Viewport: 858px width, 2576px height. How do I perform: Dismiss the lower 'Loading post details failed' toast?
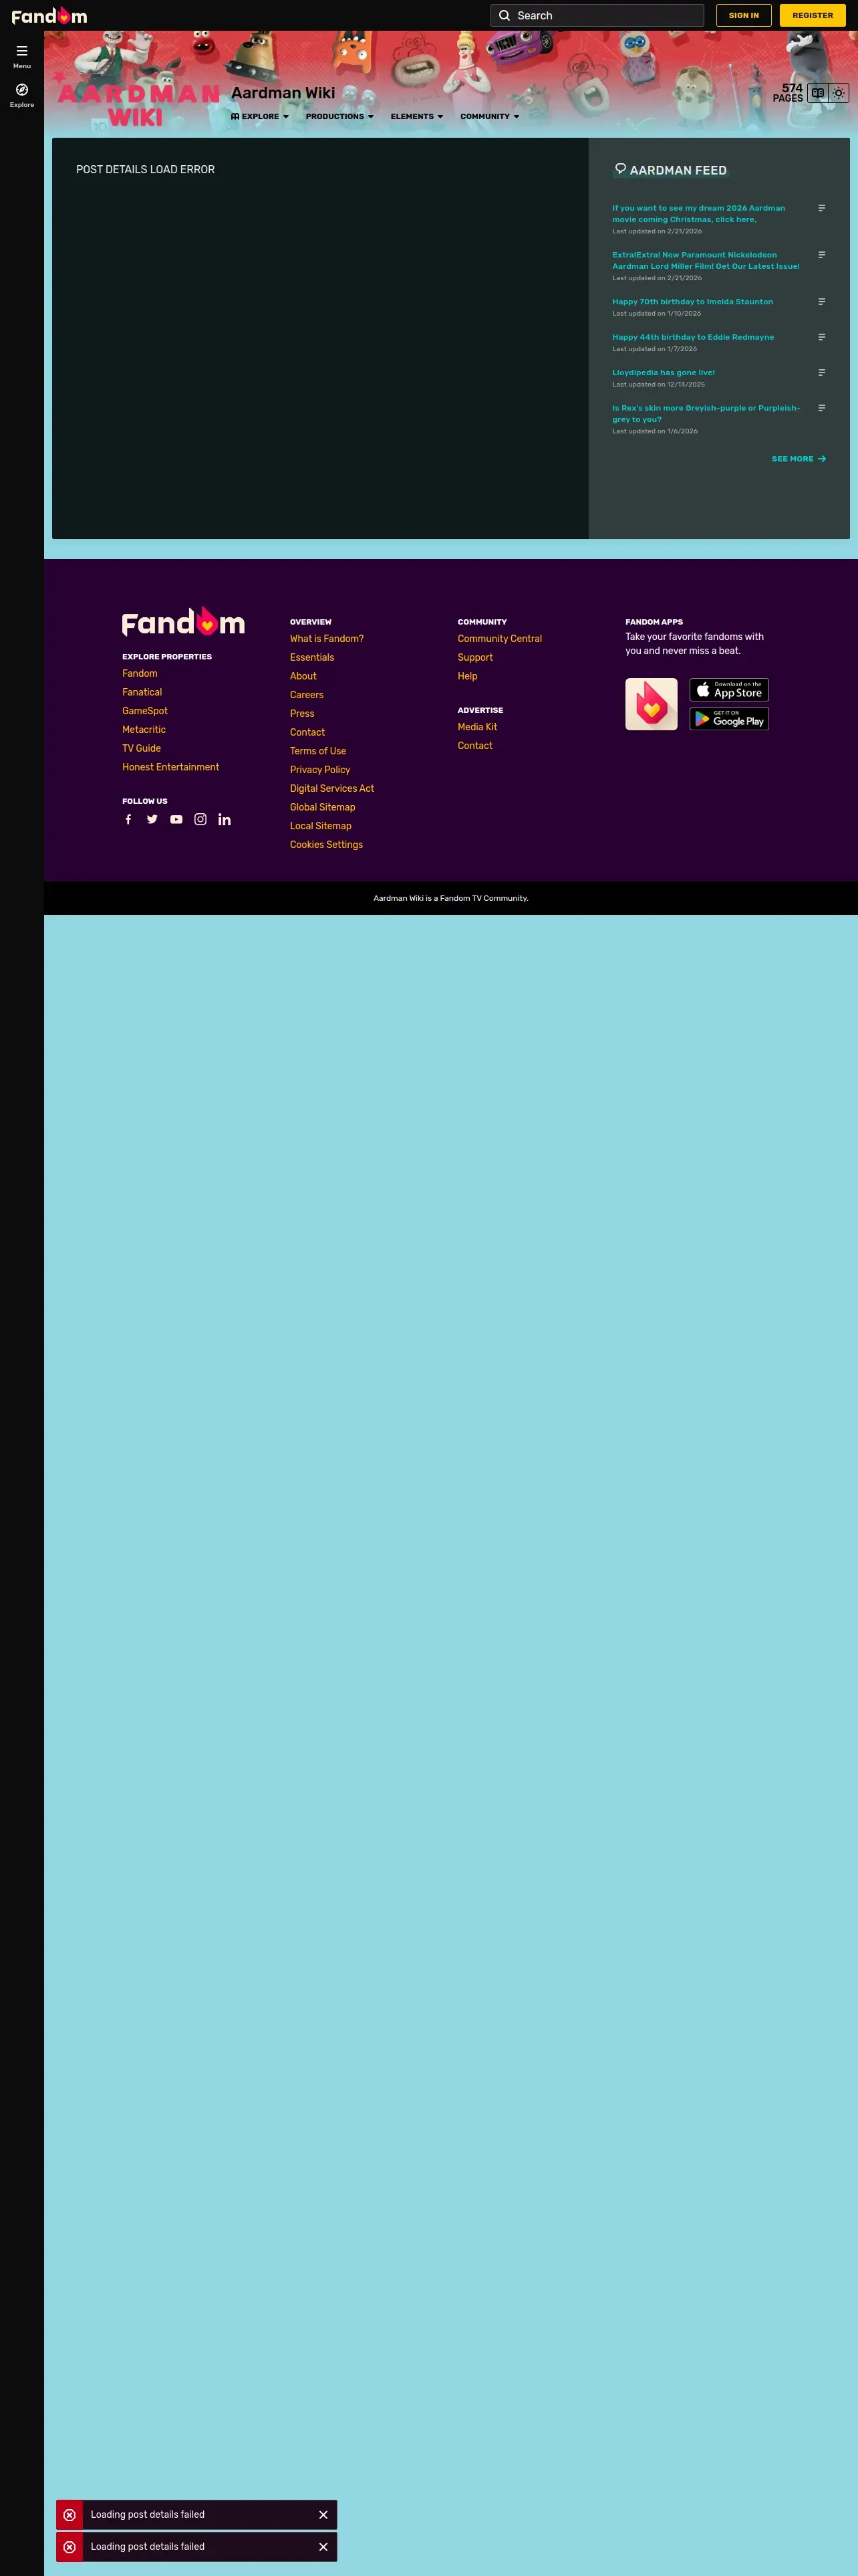click(323, 2547)
